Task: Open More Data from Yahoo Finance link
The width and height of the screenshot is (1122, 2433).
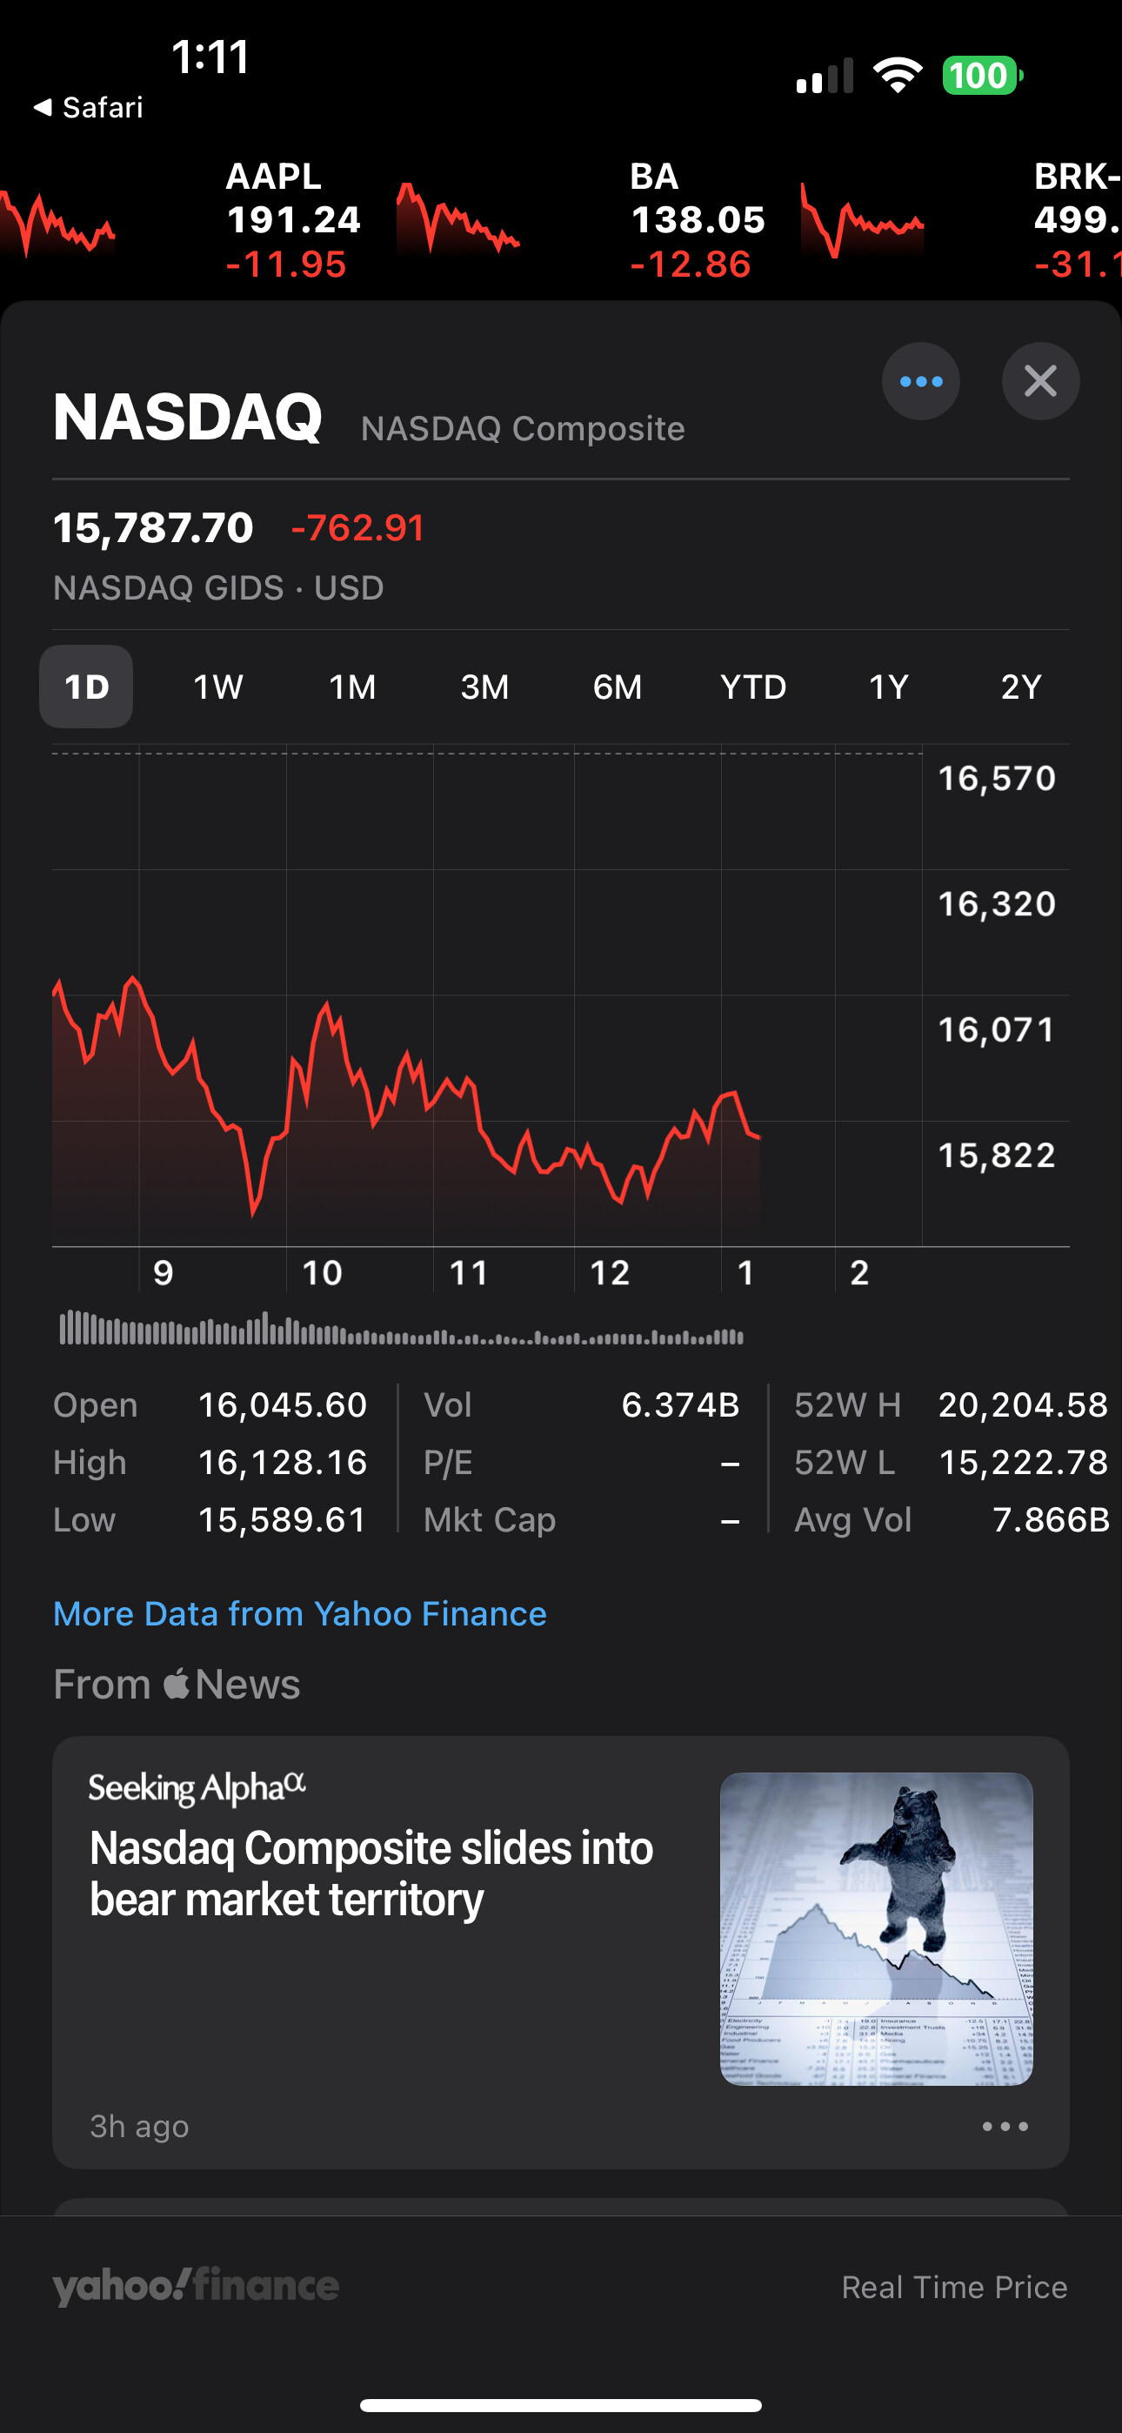Action: pyautogui.click(x=299, y=1613)
